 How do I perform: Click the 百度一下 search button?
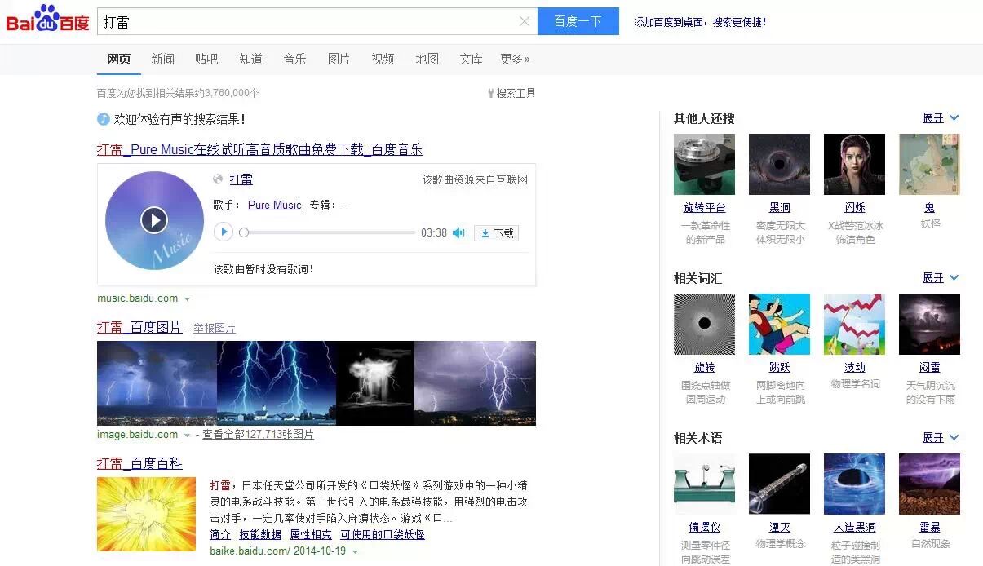578,21
